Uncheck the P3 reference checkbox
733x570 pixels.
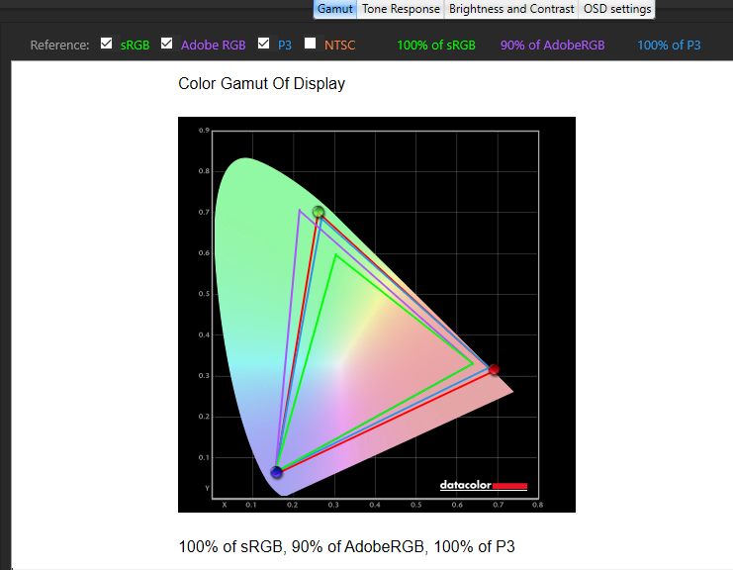[x=264, y=44]
